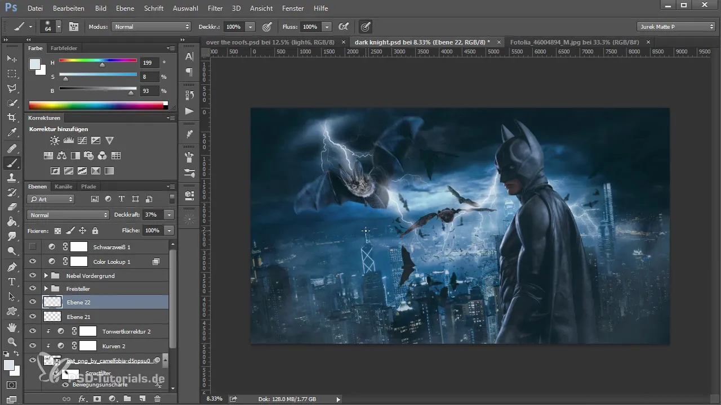721x405 pixels.
Task: Select the Eyedropper tool
Action: point(11,133)
